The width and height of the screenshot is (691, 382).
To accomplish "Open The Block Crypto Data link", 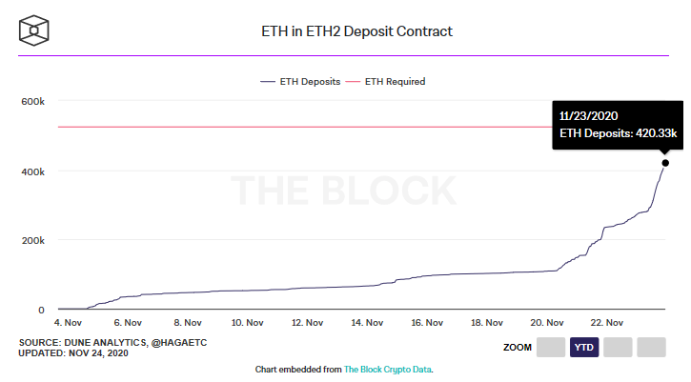I will tap(387, 370).
